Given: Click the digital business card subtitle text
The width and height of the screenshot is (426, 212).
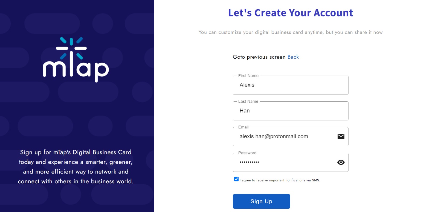Looking at the screenshot, I should point(290,32).
